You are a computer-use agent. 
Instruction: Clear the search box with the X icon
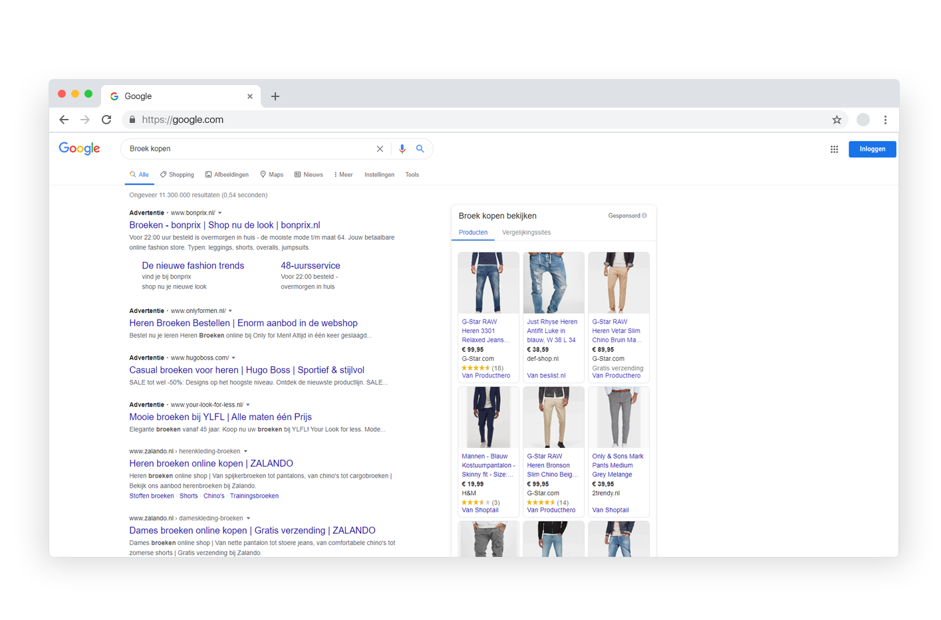[x=380, y=149]
